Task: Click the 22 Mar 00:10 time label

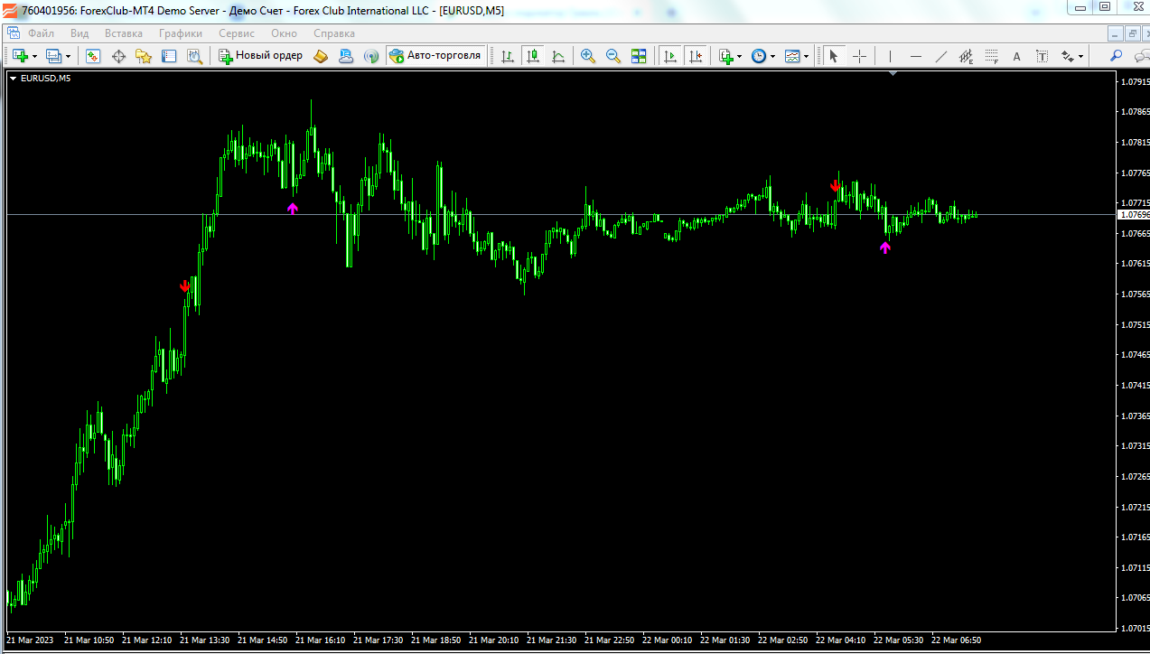Action: tap(668, 640)
